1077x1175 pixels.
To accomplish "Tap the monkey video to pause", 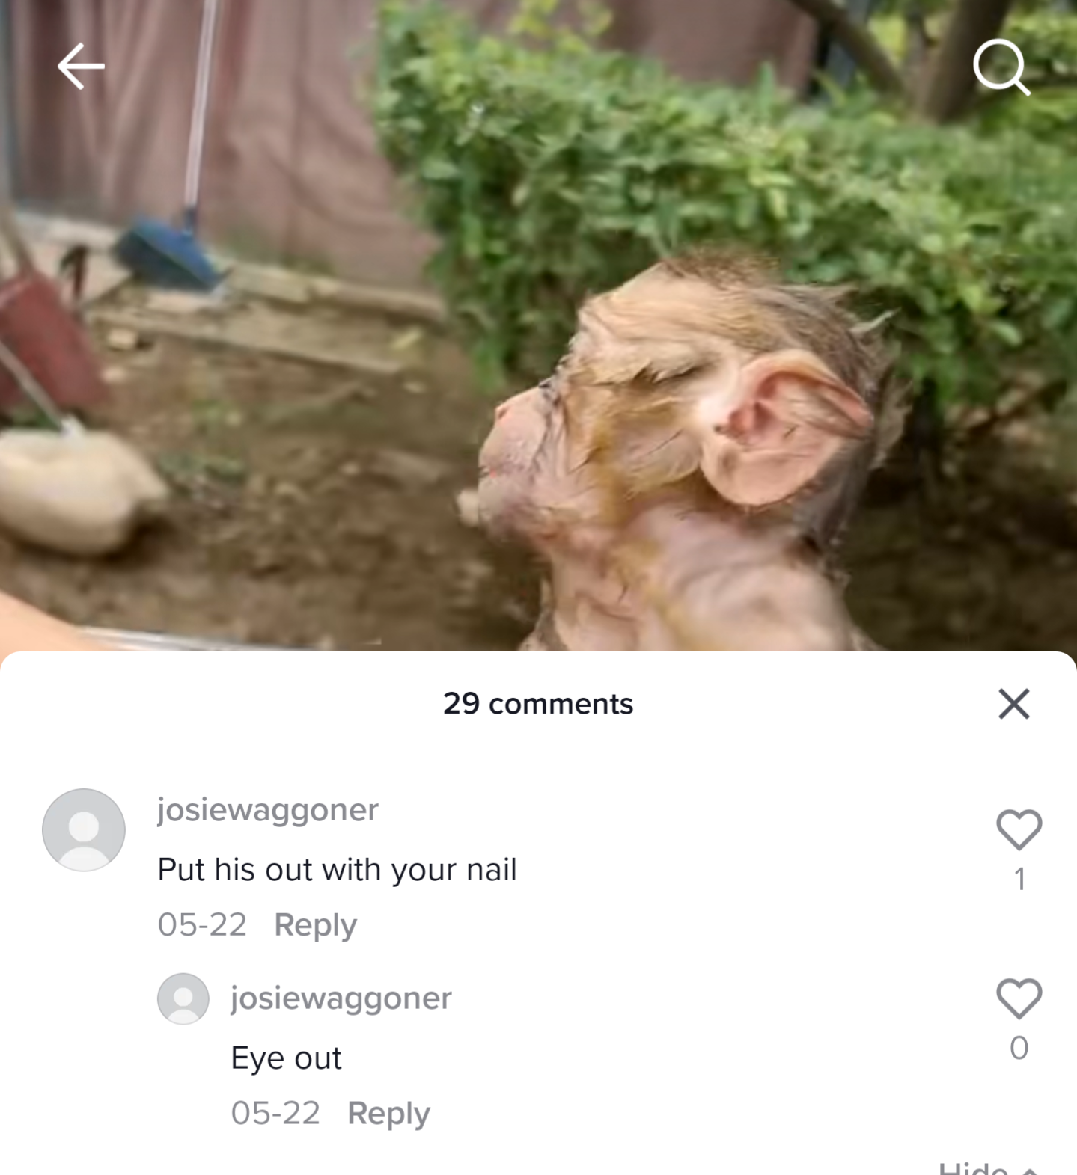I will pos(538,325).
